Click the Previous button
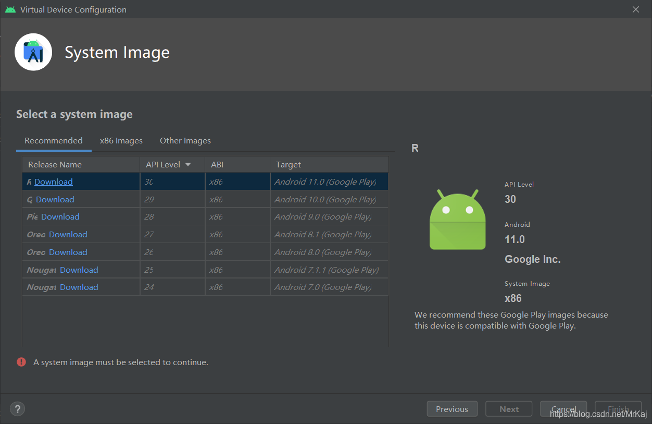This screenshot has height=424, width=652. pyautogui.click(x=452, y=409)
